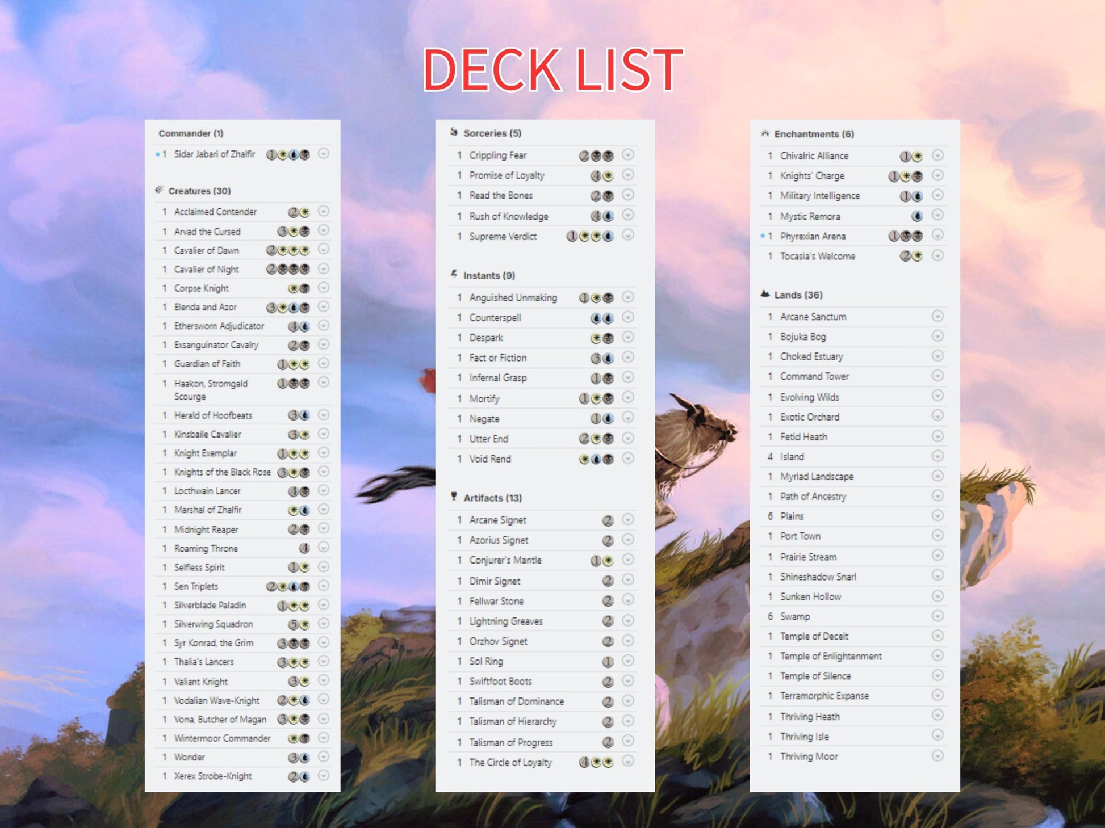The width and height of the screenshot is (1105, 828).
Task: Open the Phyrexian Arena card link
Action: coord(813,236)
